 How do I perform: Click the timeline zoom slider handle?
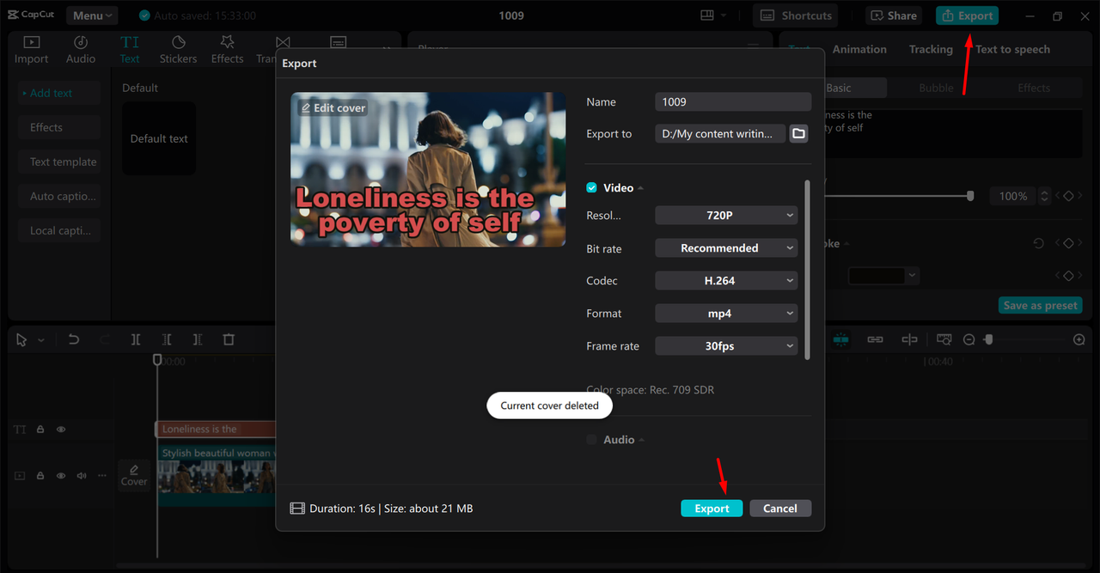point(989,340)
